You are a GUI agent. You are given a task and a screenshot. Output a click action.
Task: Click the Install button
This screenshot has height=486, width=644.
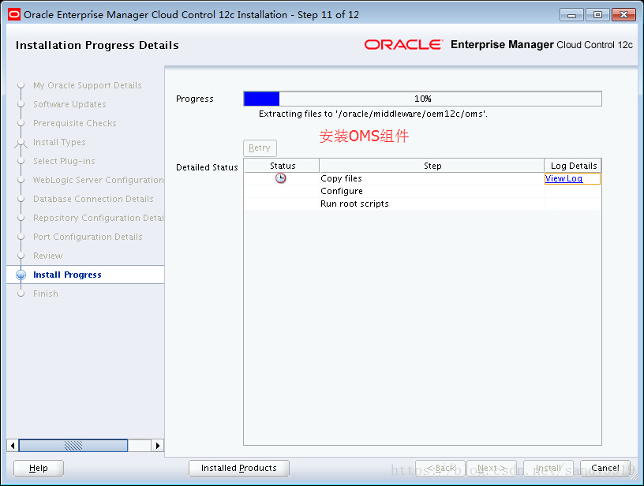coord(549,468)
